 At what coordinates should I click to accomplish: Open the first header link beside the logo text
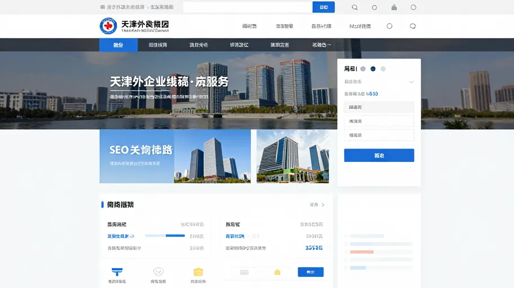click(250, 26)
